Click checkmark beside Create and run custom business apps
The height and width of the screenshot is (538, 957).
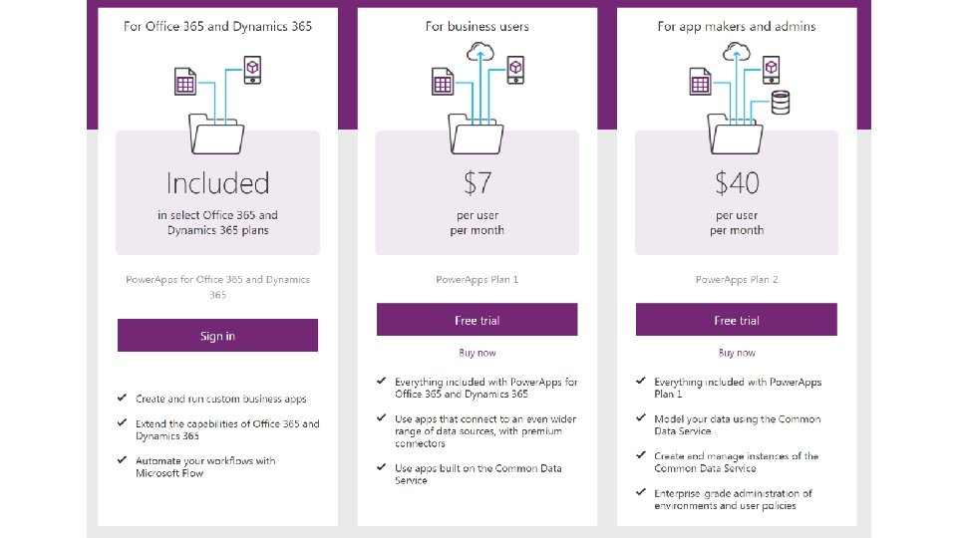(x=122, y=398)
